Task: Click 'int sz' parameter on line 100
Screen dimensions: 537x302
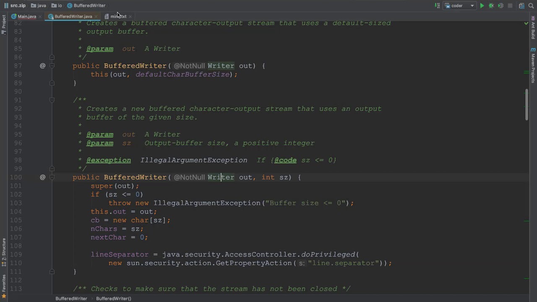Action: click(x=275, y=177)
